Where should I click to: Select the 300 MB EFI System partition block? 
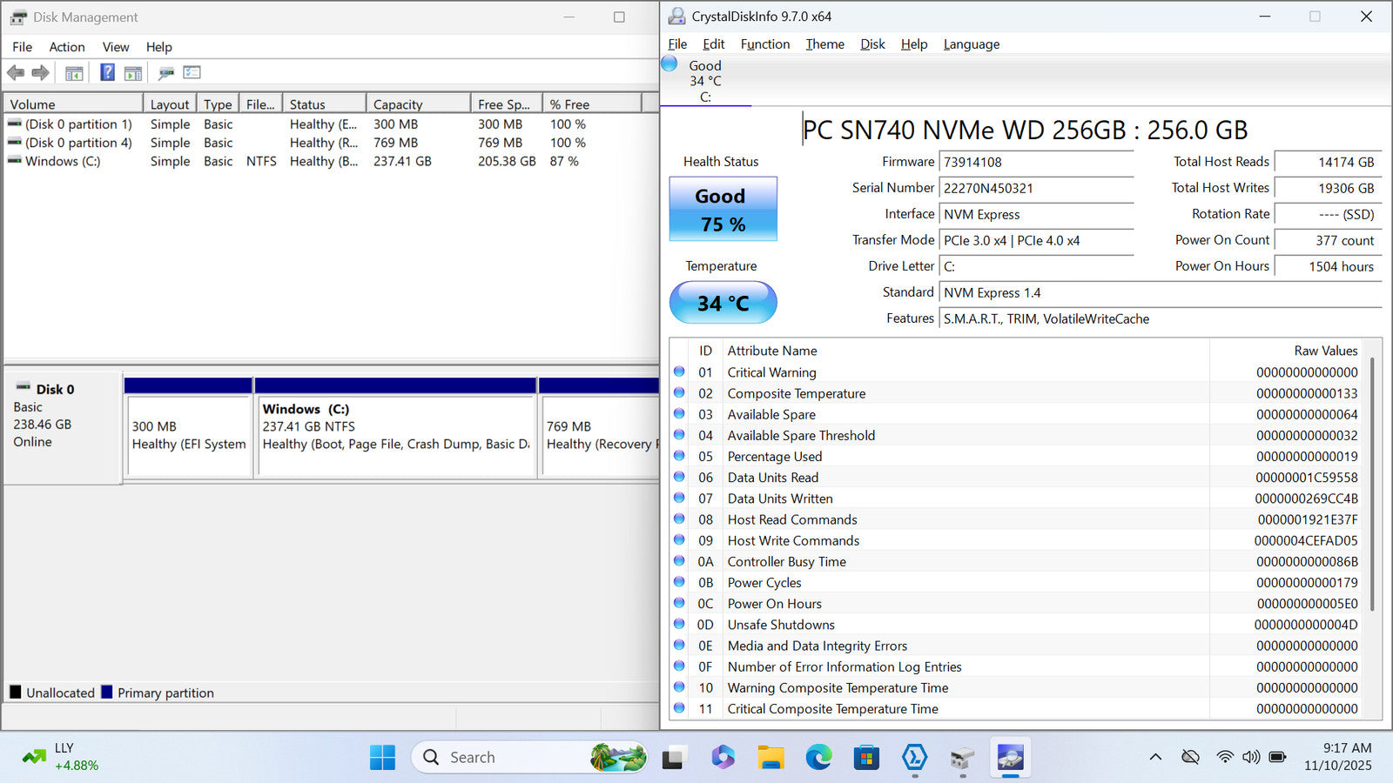click(x=189, y=435)
